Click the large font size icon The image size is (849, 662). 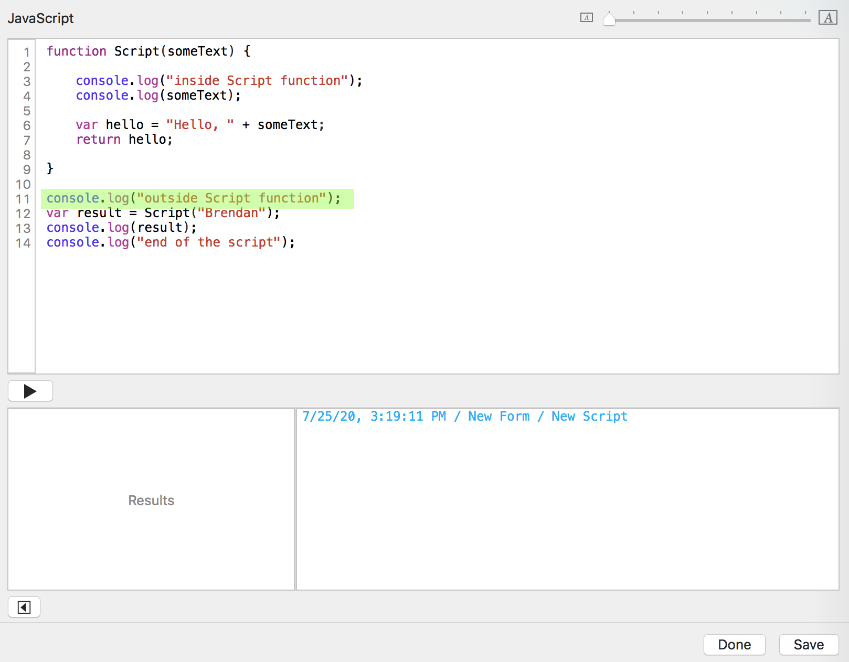coord(827,18)
